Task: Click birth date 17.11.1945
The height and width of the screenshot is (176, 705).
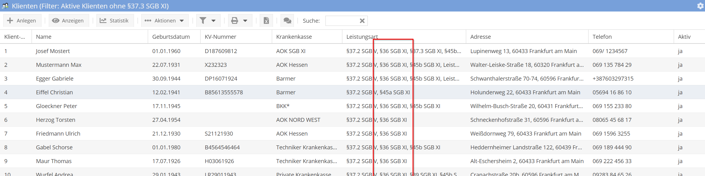Action: pyautogui.click(x=166, y=106)
